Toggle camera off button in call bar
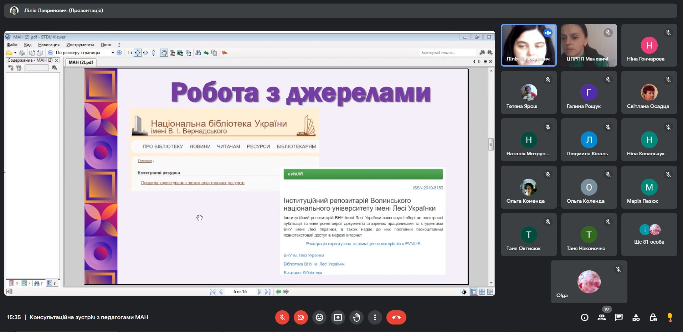Viewport: 683px width, 332px height. point(301,317)
